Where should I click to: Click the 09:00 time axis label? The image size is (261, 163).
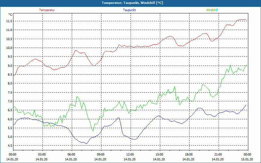pos(100,155)
